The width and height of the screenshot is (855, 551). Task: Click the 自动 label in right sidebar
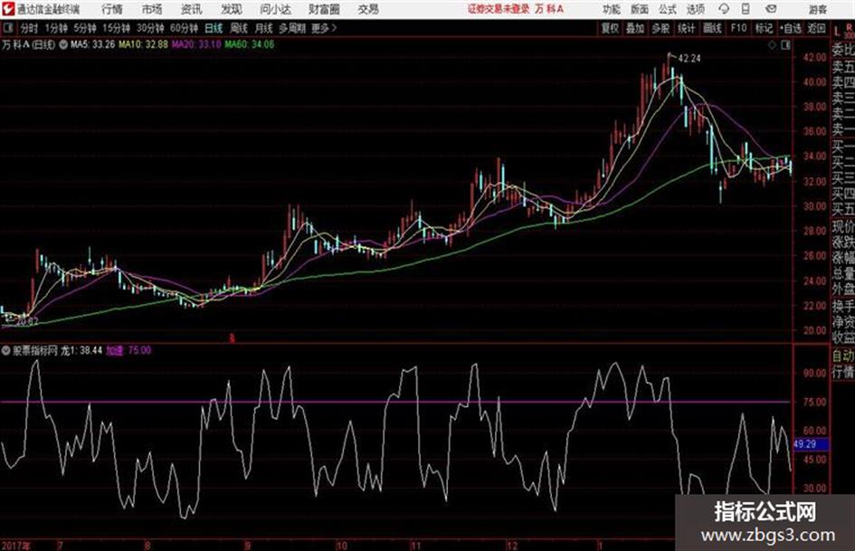click(x=843, y=356)
